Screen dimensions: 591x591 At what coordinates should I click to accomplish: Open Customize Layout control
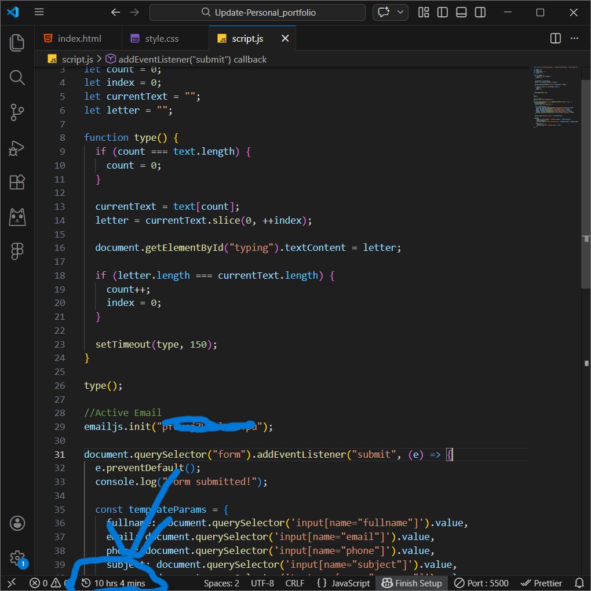424,12
